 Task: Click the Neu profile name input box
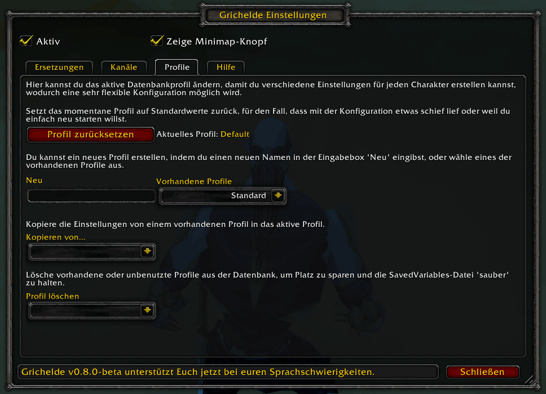click(x=91, y=196)
